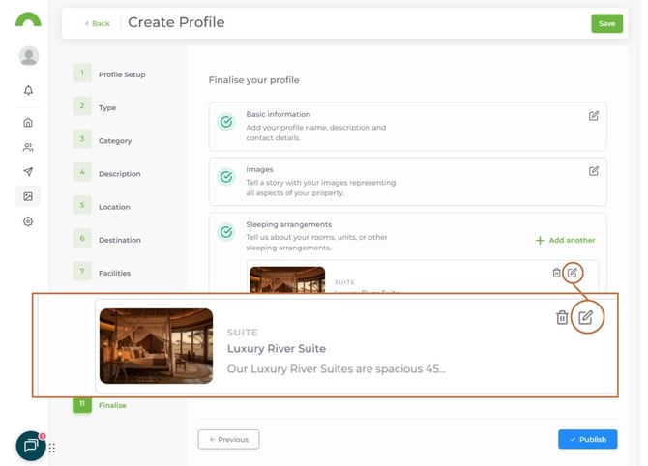648x466 pixels.
Task: Open the chat support bubble
Action: [x=31, y=446]
